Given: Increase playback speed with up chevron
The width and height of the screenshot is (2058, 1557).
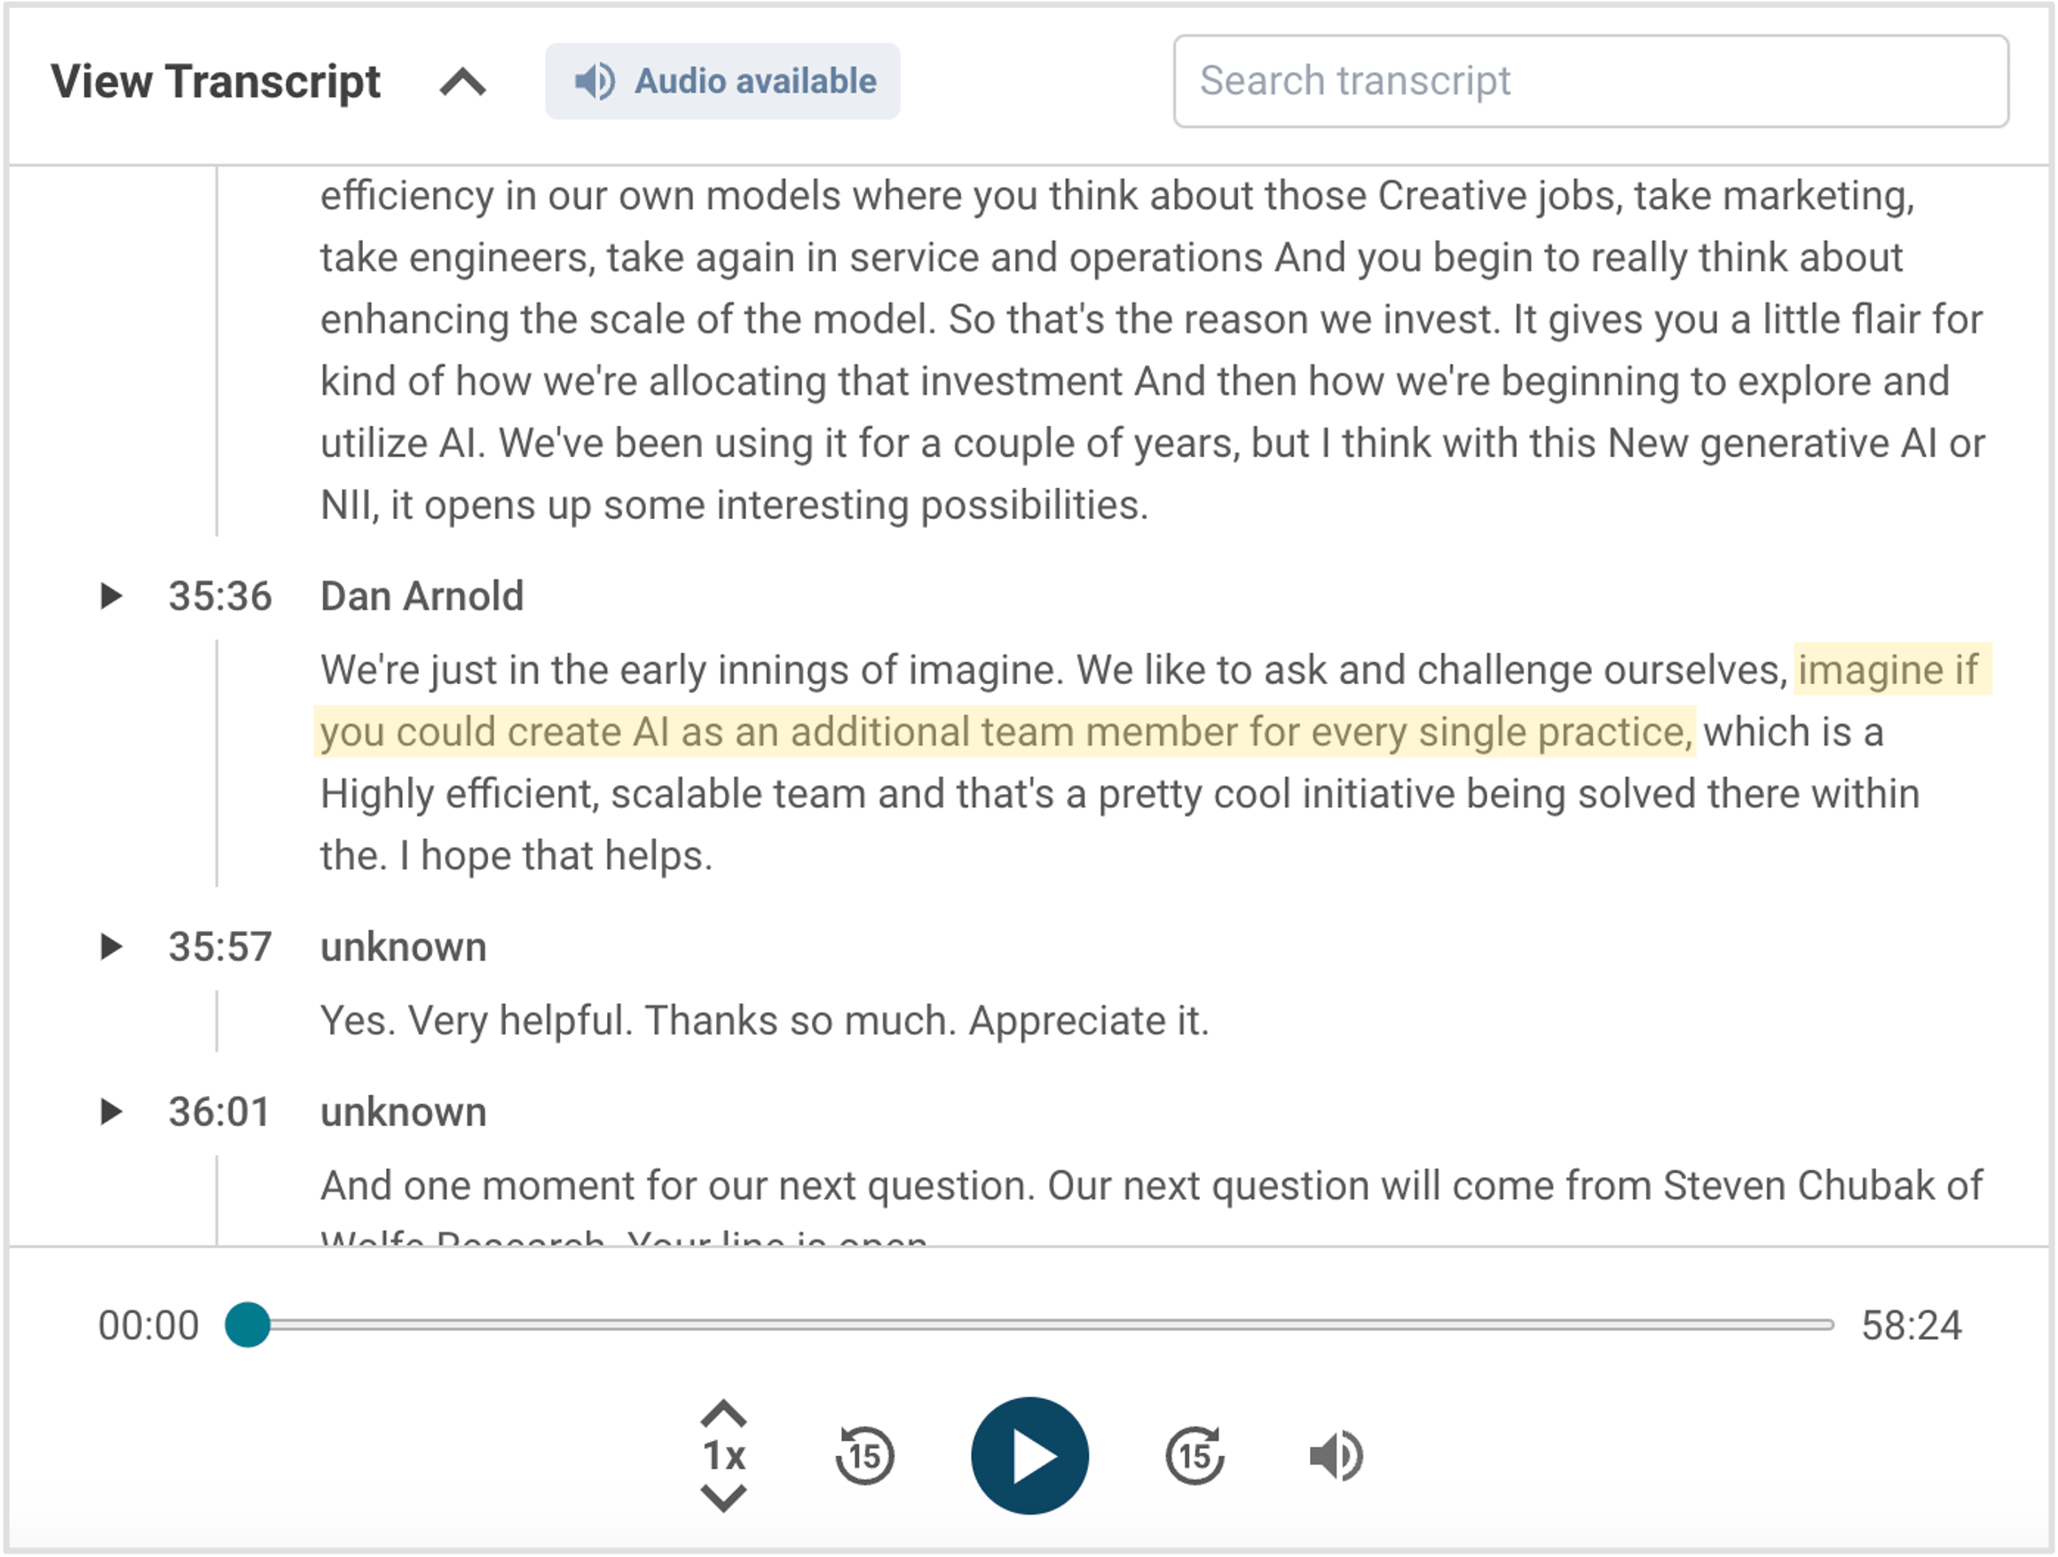Looking at the screenshot, I should pyautogui.click(x=723, y=1415).
